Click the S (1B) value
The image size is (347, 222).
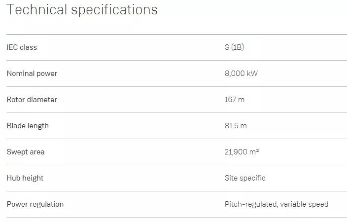[234, 47]
